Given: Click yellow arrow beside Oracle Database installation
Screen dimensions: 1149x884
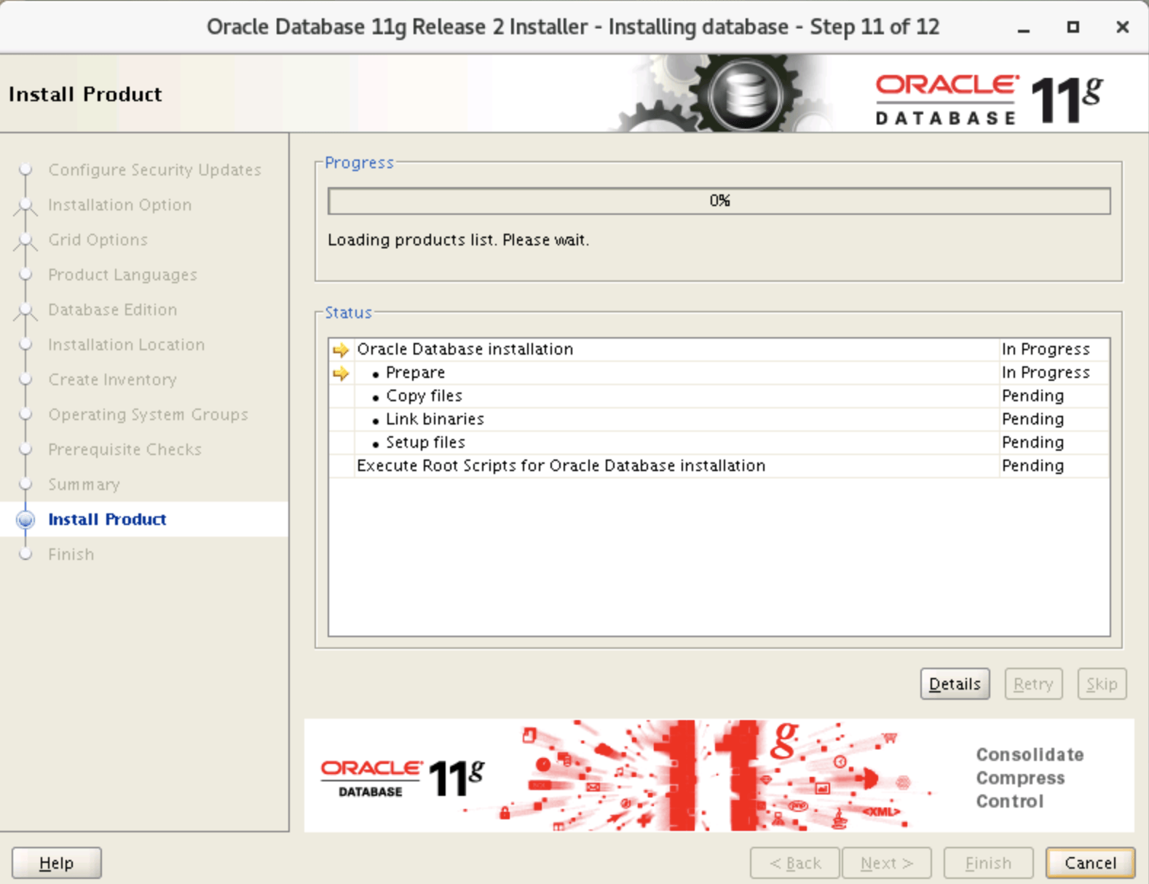Looking at the screenshot, I should (341, 350).
